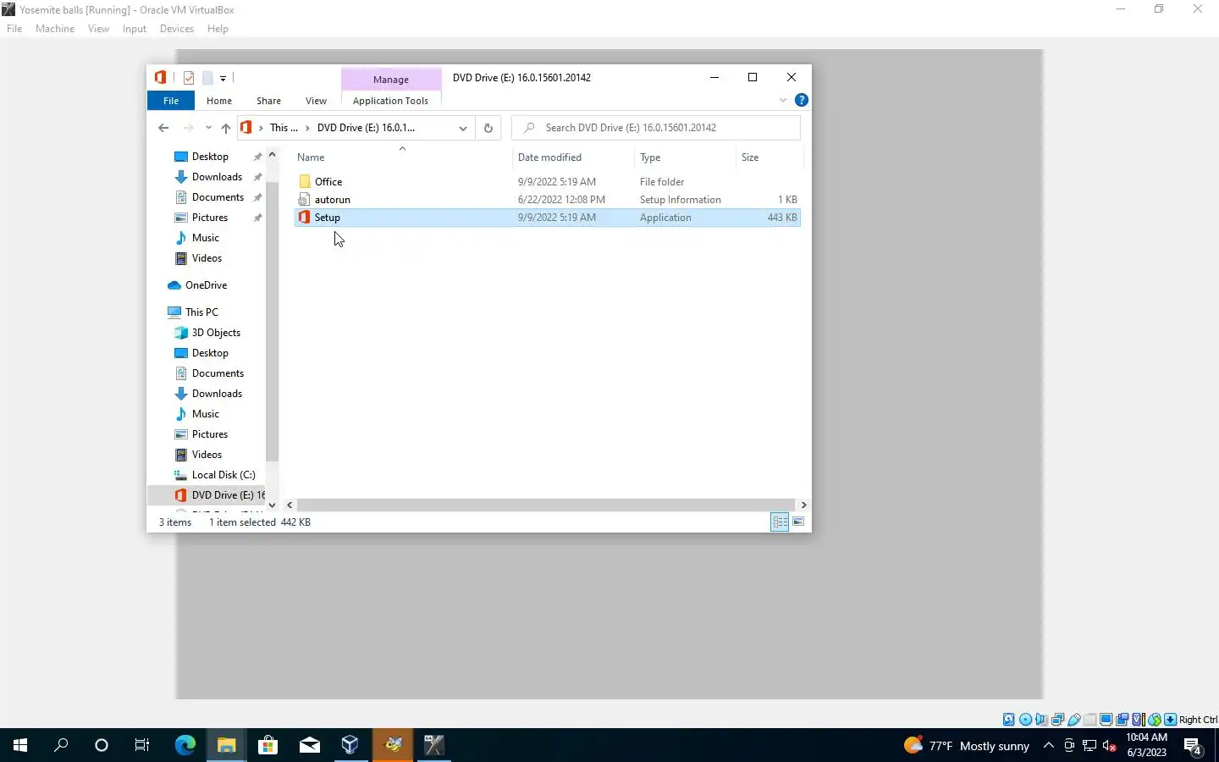Image resolution: width=1219 pixels, height=762 pixels.
Task: Click muted volume icon in system tray
Action: click(1110, 746)
